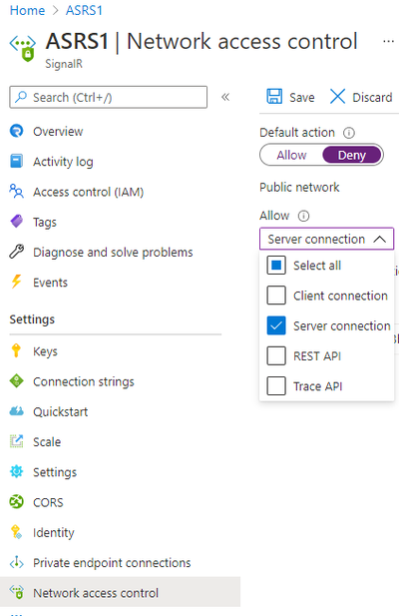399x616 pixels.
Task: Switch Default action to Allow
Action: pos(291,155)
